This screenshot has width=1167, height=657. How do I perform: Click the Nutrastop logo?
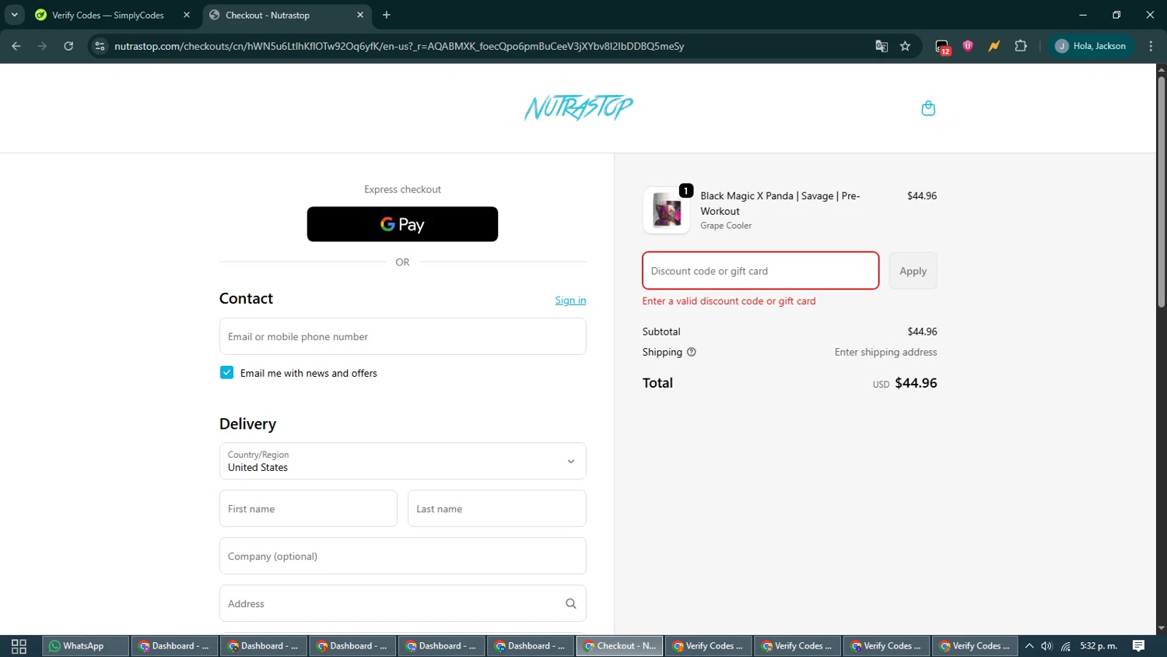(579, 108)
